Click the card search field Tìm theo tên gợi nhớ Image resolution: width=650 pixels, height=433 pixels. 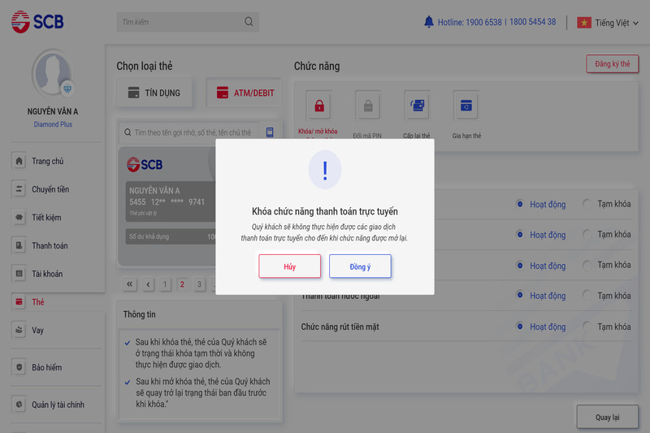(x=189, y=132)
